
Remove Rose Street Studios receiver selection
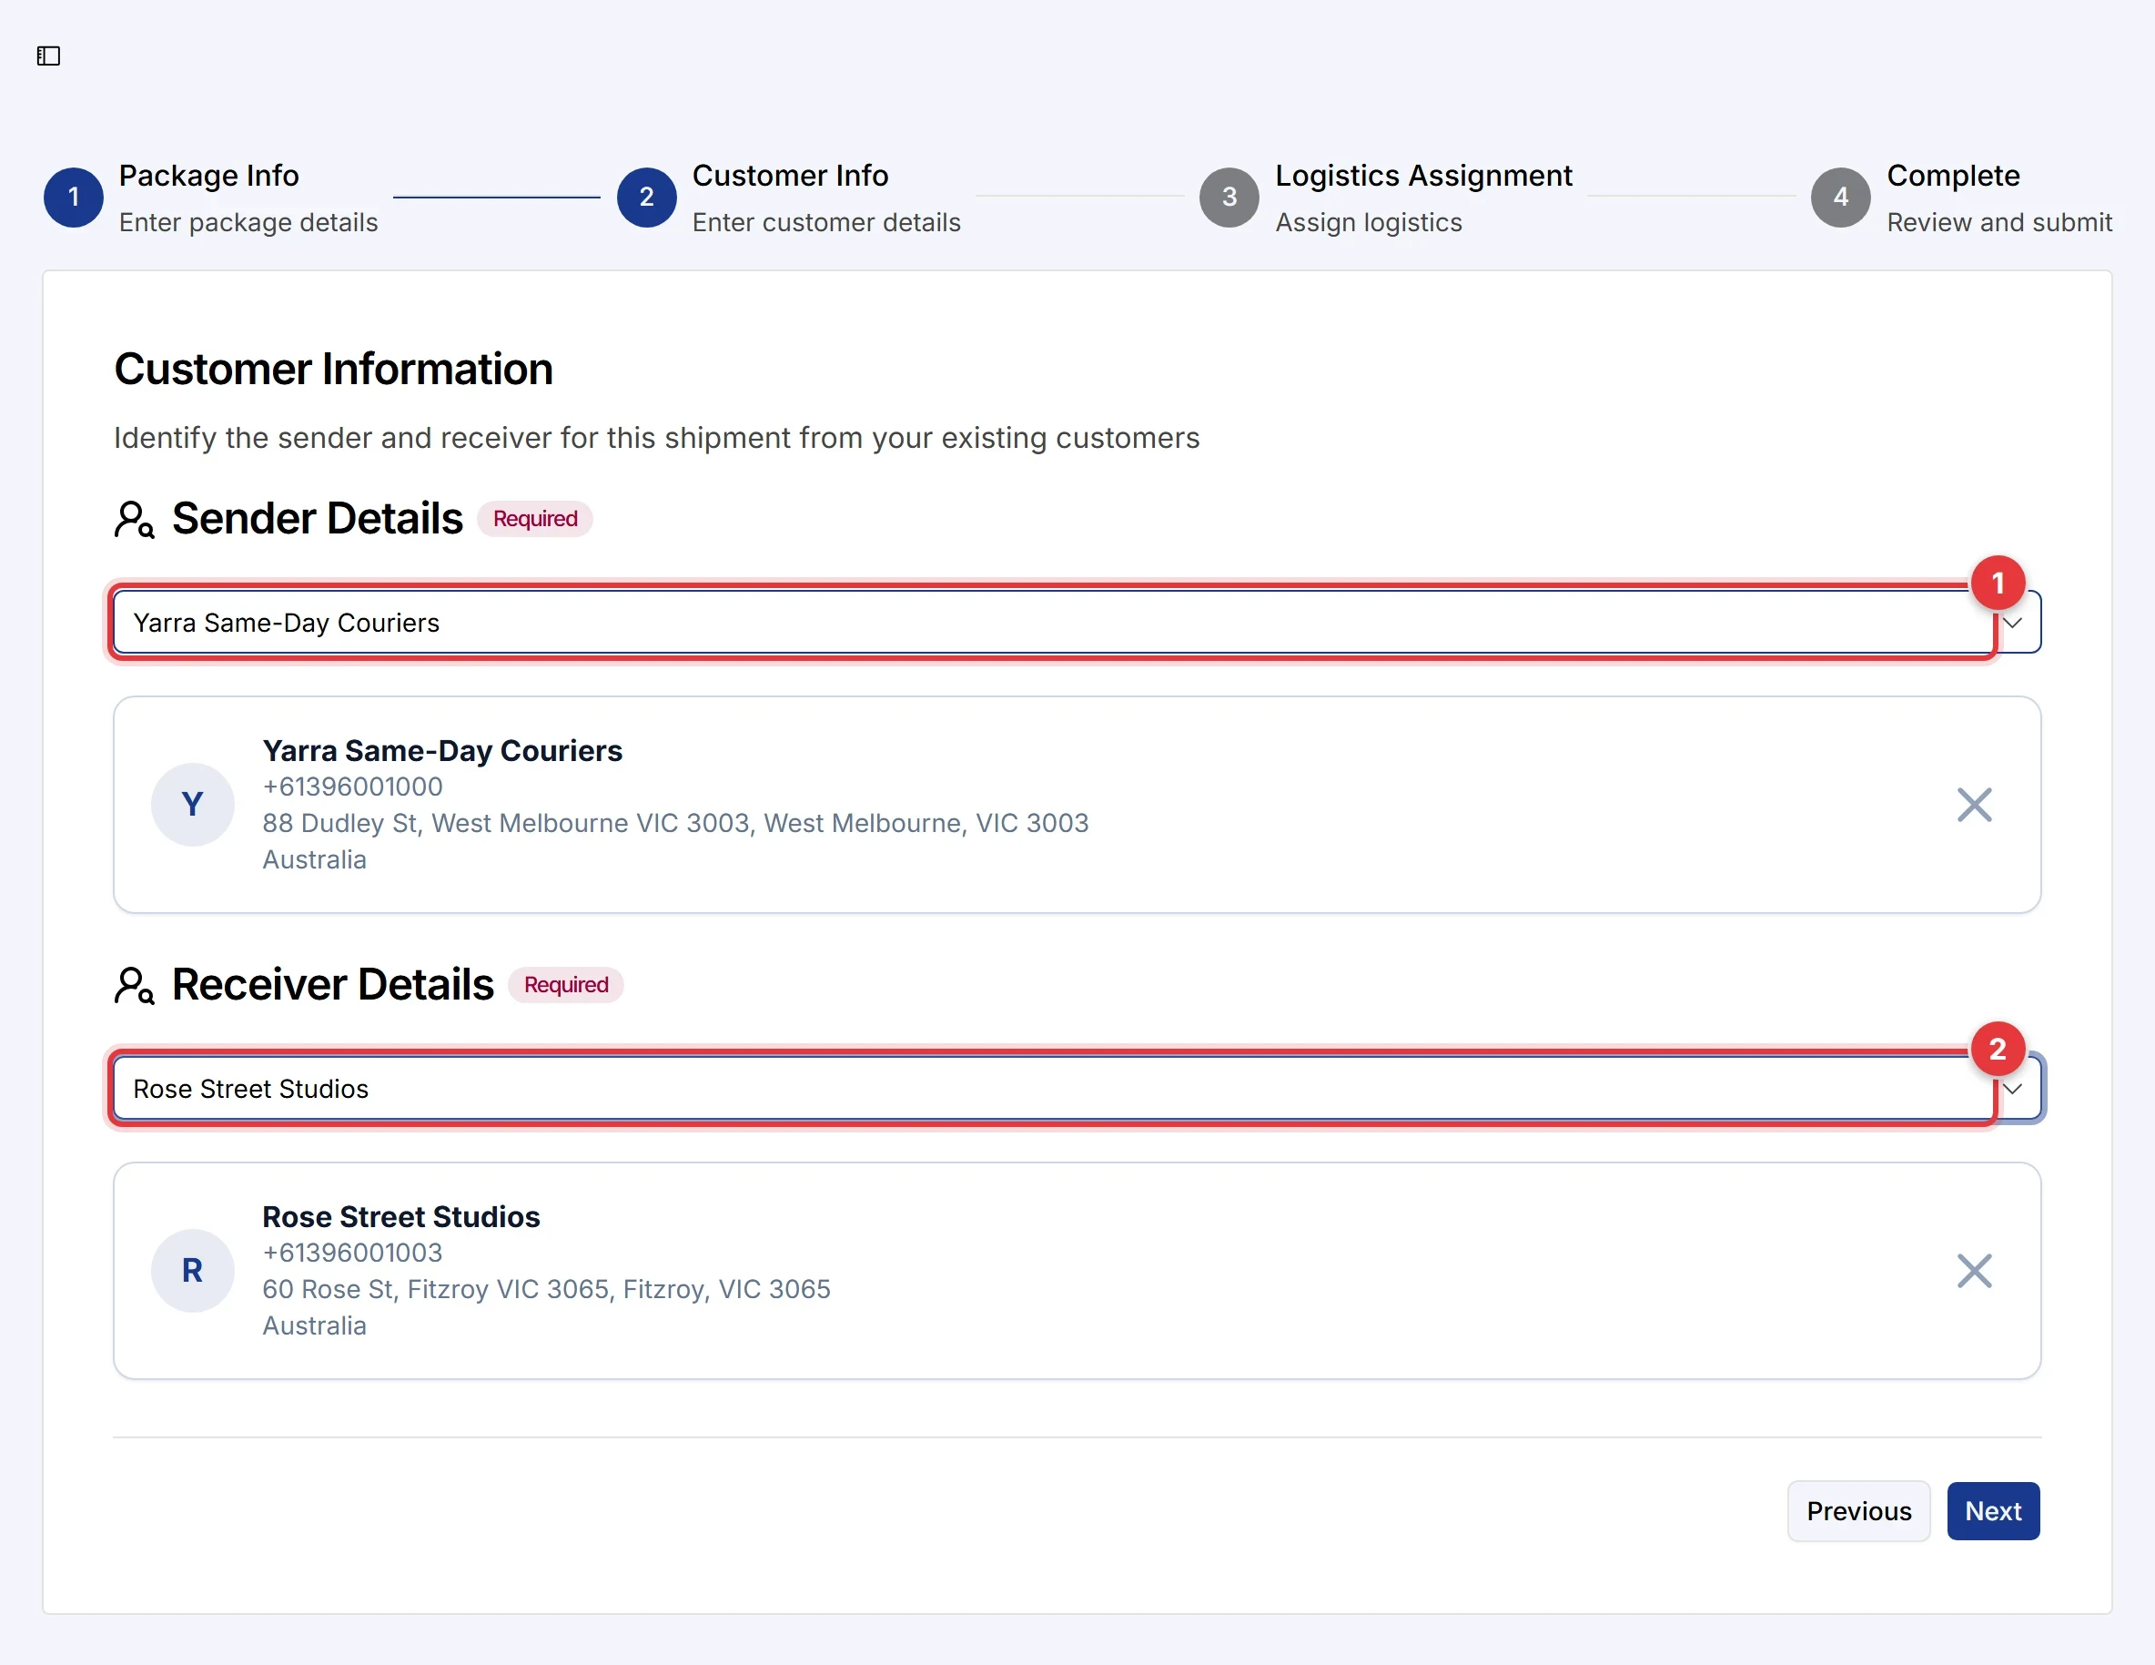[x=1973, y=1270]
